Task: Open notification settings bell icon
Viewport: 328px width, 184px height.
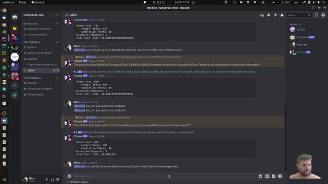Action: (269, 15)
